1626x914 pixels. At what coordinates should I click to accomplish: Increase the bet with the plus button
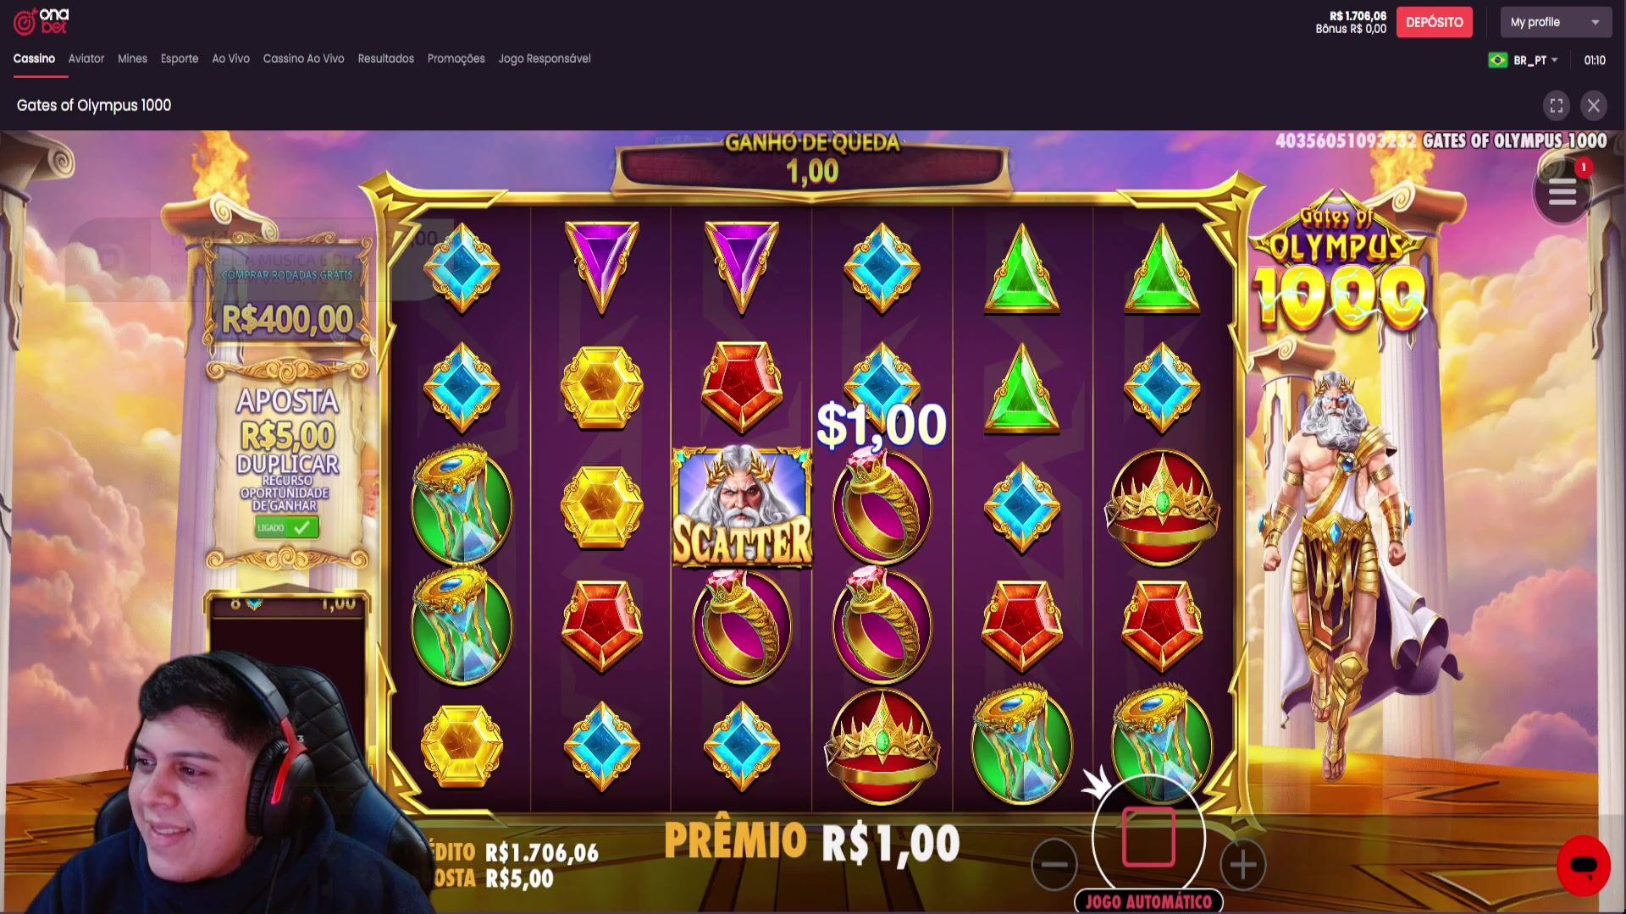[1242, 864]
